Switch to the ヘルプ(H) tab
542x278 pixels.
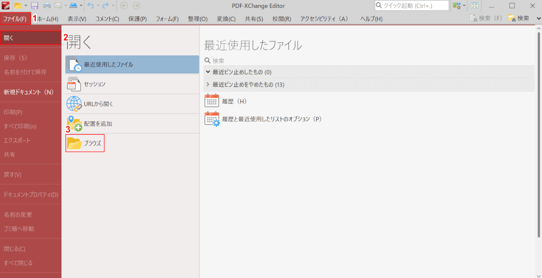tap(371, 19)
